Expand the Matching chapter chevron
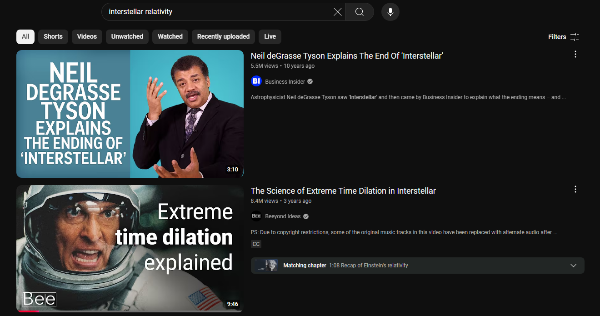The image size is (600, 316). 573,266
